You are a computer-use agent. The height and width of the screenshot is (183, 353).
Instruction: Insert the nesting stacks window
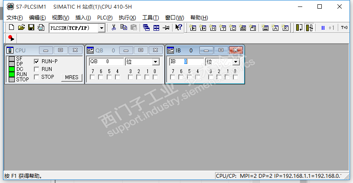[265, 28]
